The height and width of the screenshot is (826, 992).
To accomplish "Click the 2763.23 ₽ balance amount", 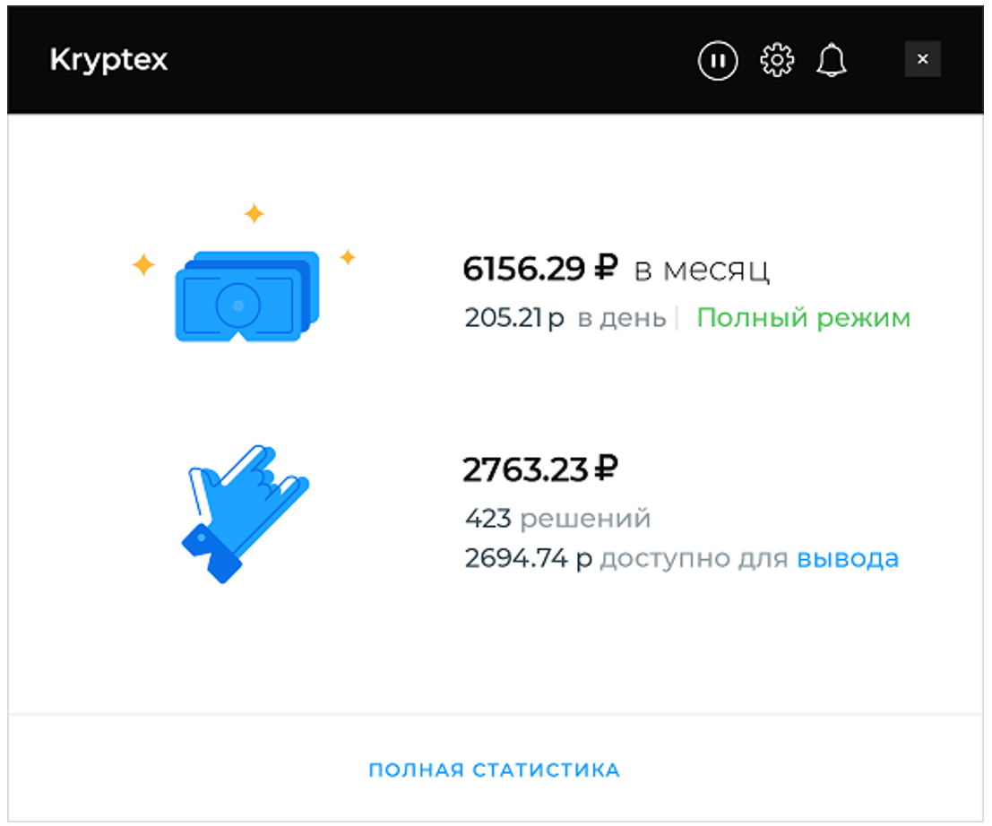I will tap(539, 469).
